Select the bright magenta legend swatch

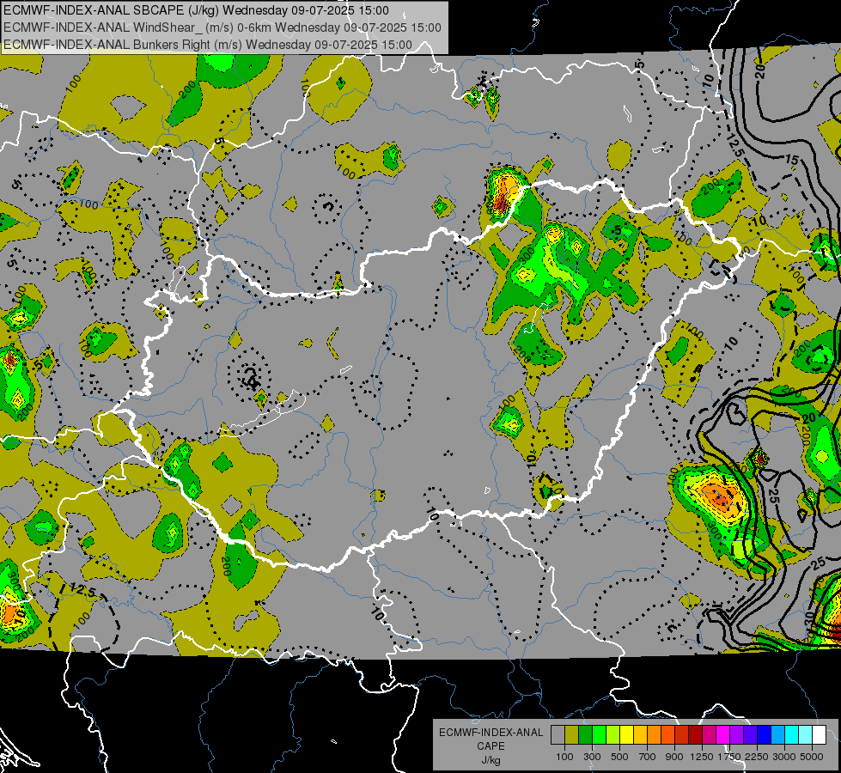pos(723,735)
